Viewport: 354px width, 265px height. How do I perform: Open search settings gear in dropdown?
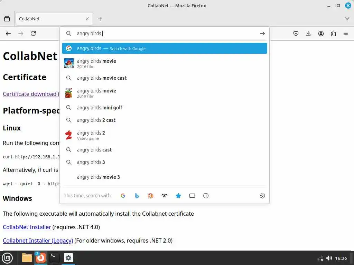[x=262, y=196]
